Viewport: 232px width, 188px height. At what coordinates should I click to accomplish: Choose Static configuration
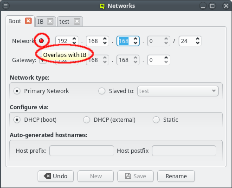pyautogui.click(x=156, y=119)
